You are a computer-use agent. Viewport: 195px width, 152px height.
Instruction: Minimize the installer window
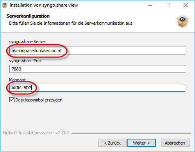tap(150, 5)
